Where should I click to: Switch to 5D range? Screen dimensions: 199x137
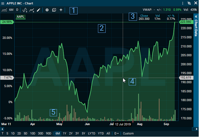pyautogui.click(x=25, y=133)
